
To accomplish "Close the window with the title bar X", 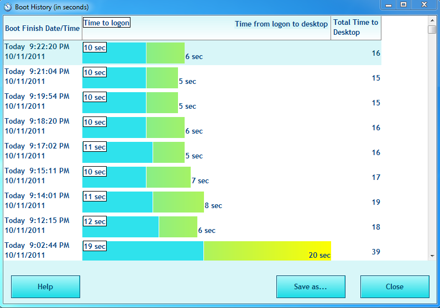I will pyautogui.click(x=425, y=5).
